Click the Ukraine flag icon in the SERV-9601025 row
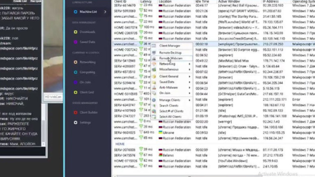Image resolution: width=315 pixels, height=177 pixels. [160, 132]
